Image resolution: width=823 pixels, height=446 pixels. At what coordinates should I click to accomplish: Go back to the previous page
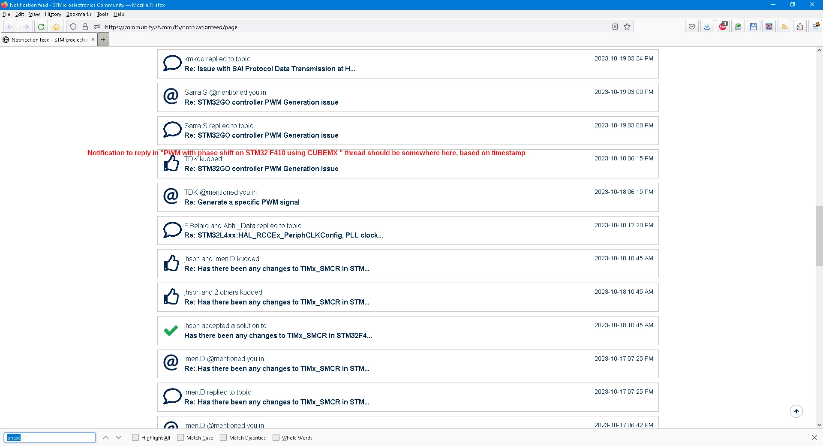tap(10, 27)
